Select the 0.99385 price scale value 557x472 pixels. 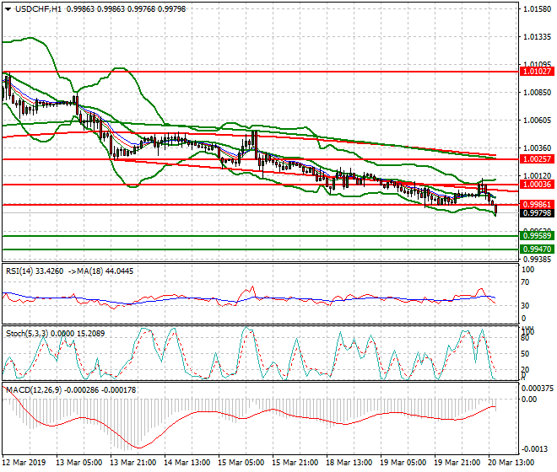(x=537, y=259)
